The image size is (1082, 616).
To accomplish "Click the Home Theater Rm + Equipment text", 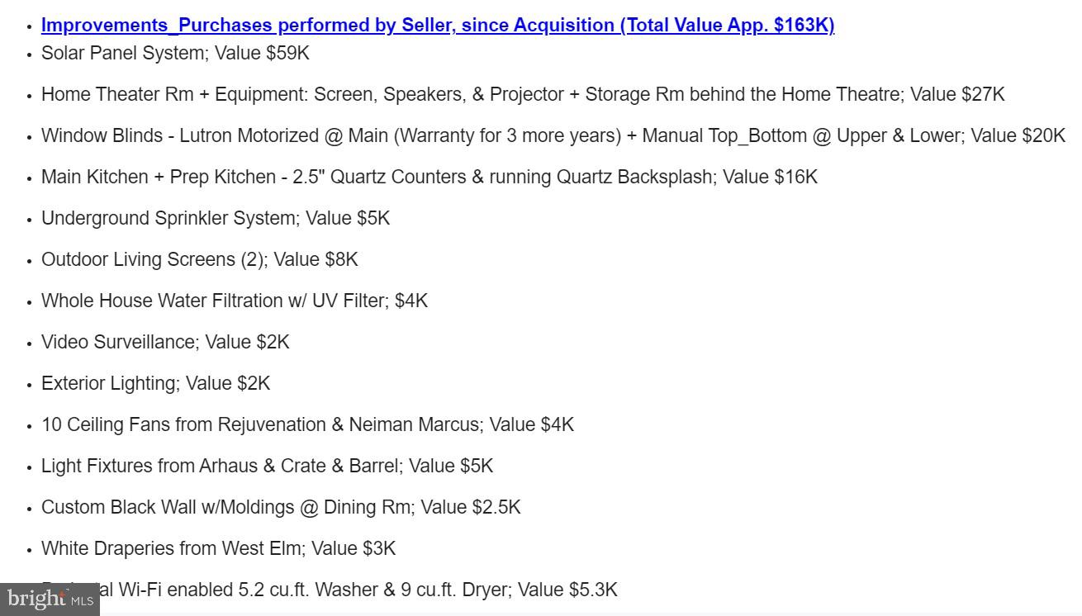I will coord(174,94).
